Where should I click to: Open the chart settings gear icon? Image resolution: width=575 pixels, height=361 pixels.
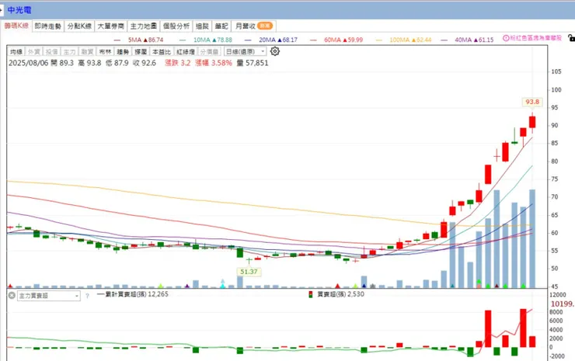pyautogui.click(x=275, y=51)
